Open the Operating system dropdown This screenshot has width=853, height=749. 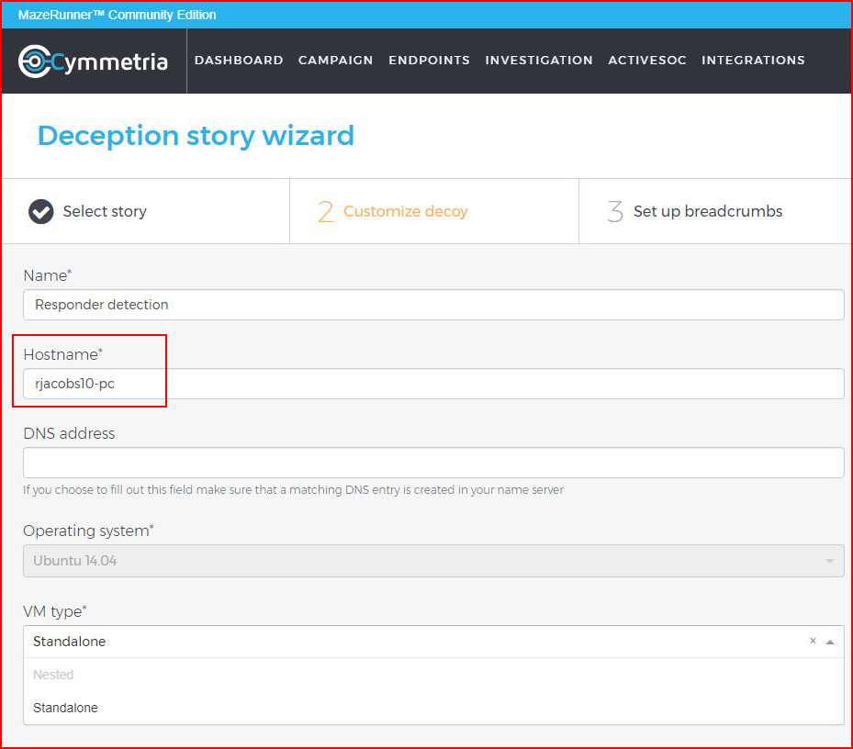click(x=433, y=561)
